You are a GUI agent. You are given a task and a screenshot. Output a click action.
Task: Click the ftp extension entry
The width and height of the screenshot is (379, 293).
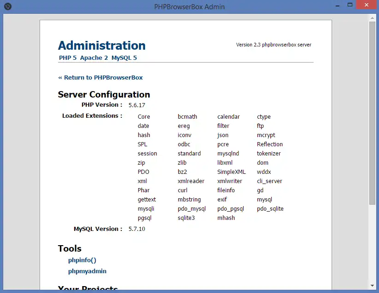click(x=260, y=126)
